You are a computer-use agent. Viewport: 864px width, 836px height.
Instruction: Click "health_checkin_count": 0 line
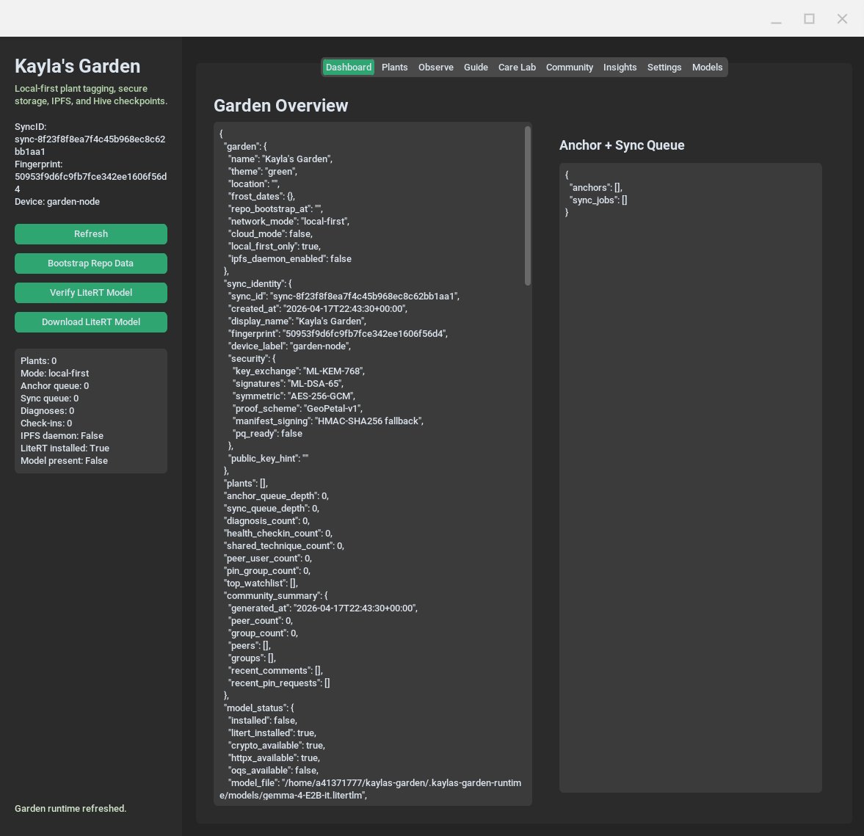point(278,534)
